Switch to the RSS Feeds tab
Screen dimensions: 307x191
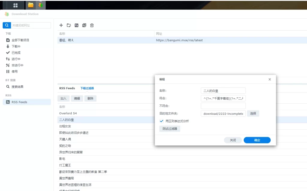coord(67,88)
